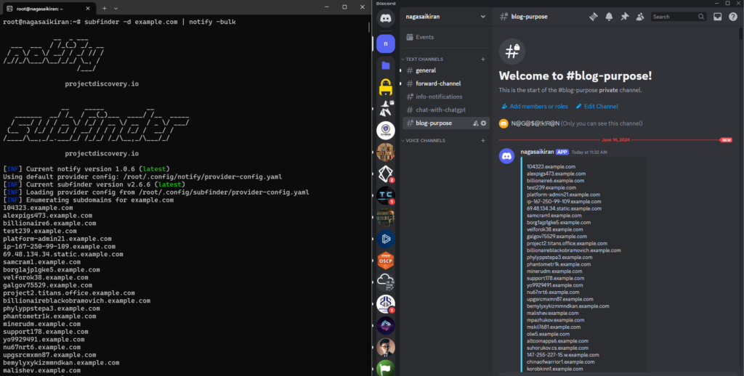Open Discord home direct messages icon
744x376 pixels.
385,18
